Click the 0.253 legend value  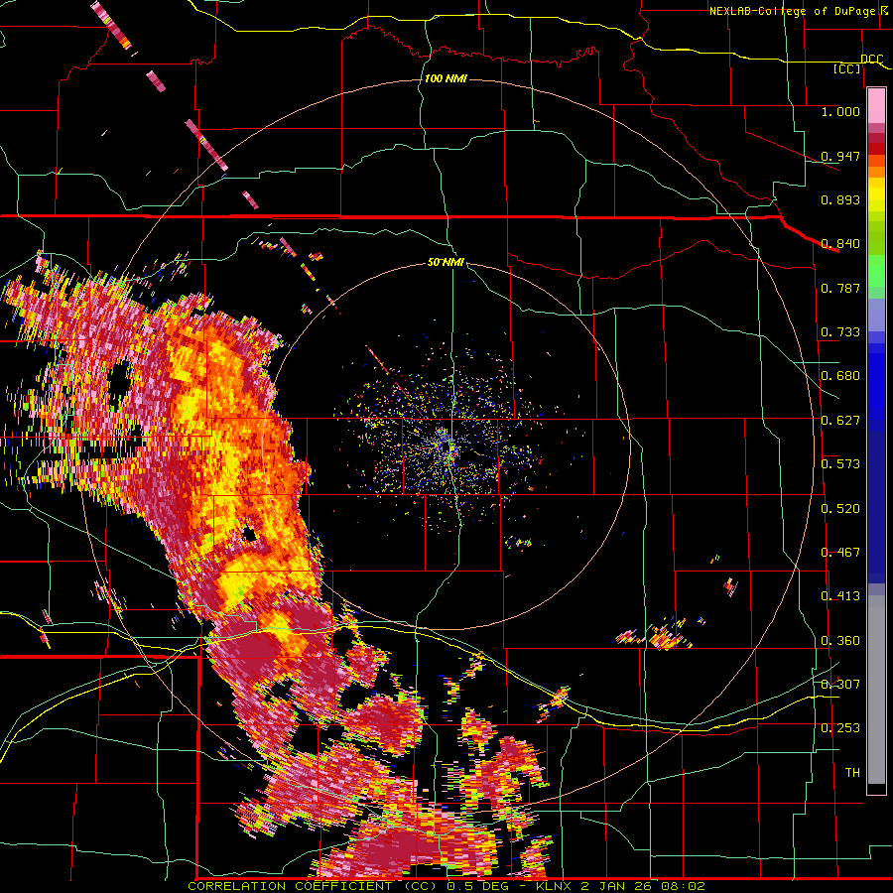(x=840, y=728)
